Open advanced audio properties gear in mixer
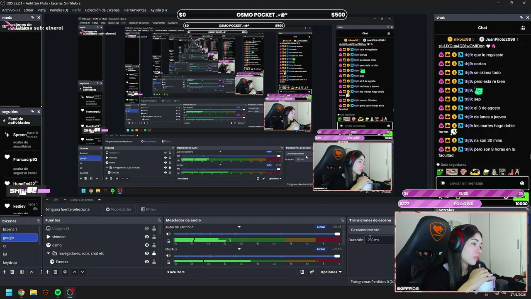Viewport: 531px width, 299px height. point(312,272)
